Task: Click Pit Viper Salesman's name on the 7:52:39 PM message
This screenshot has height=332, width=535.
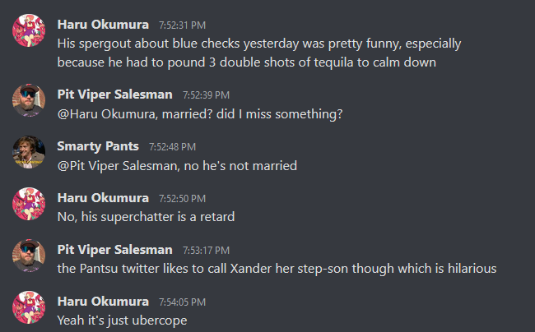Action: pyautogui.click(x=114, y=95)
